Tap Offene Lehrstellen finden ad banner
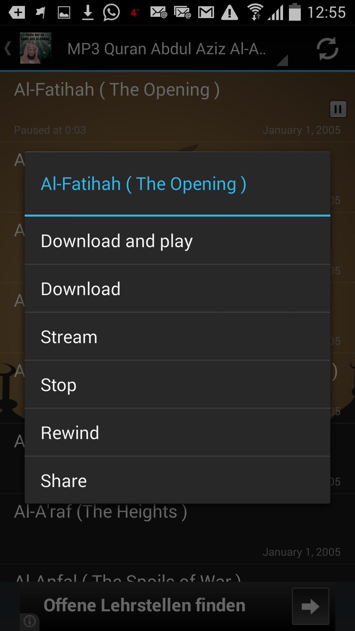The image size is (355, 631). (x=177, y=606)
